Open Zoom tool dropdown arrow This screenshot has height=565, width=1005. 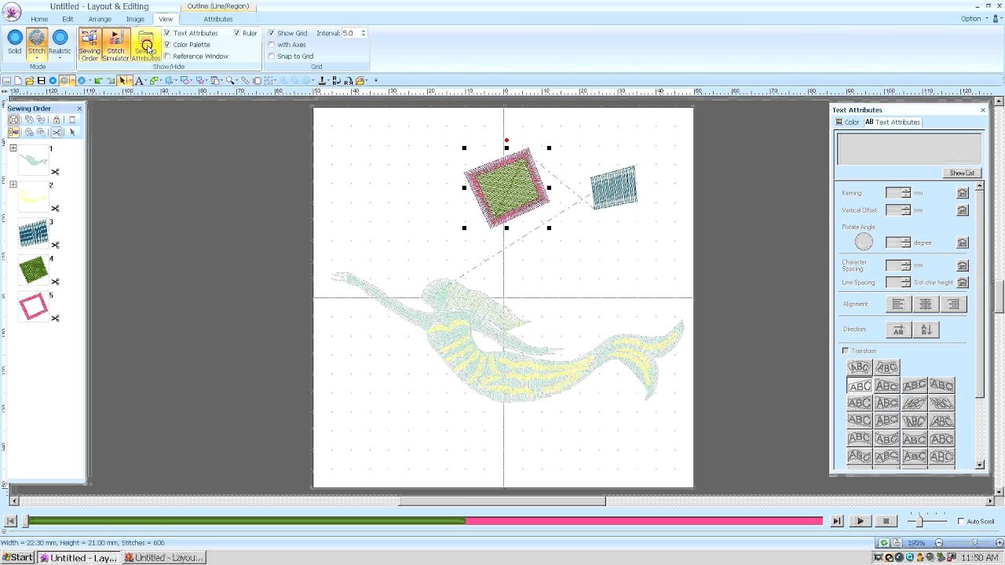tap(238, 80)
